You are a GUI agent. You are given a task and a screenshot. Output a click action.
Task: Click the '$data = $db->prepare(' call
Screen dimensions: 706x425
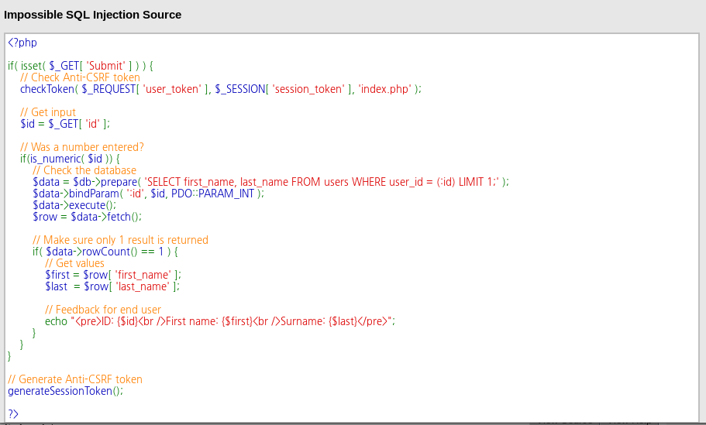pos(87,182)
